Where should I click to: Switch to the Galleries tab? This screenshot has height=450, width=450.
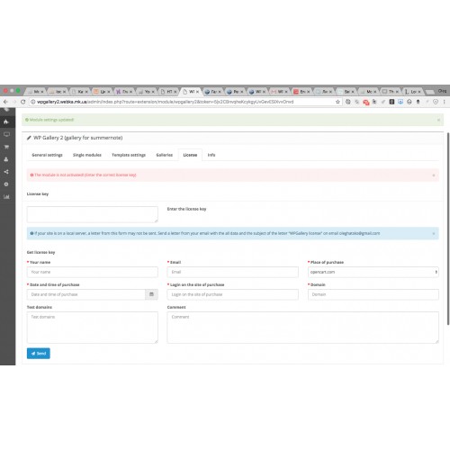coord(165,155)
